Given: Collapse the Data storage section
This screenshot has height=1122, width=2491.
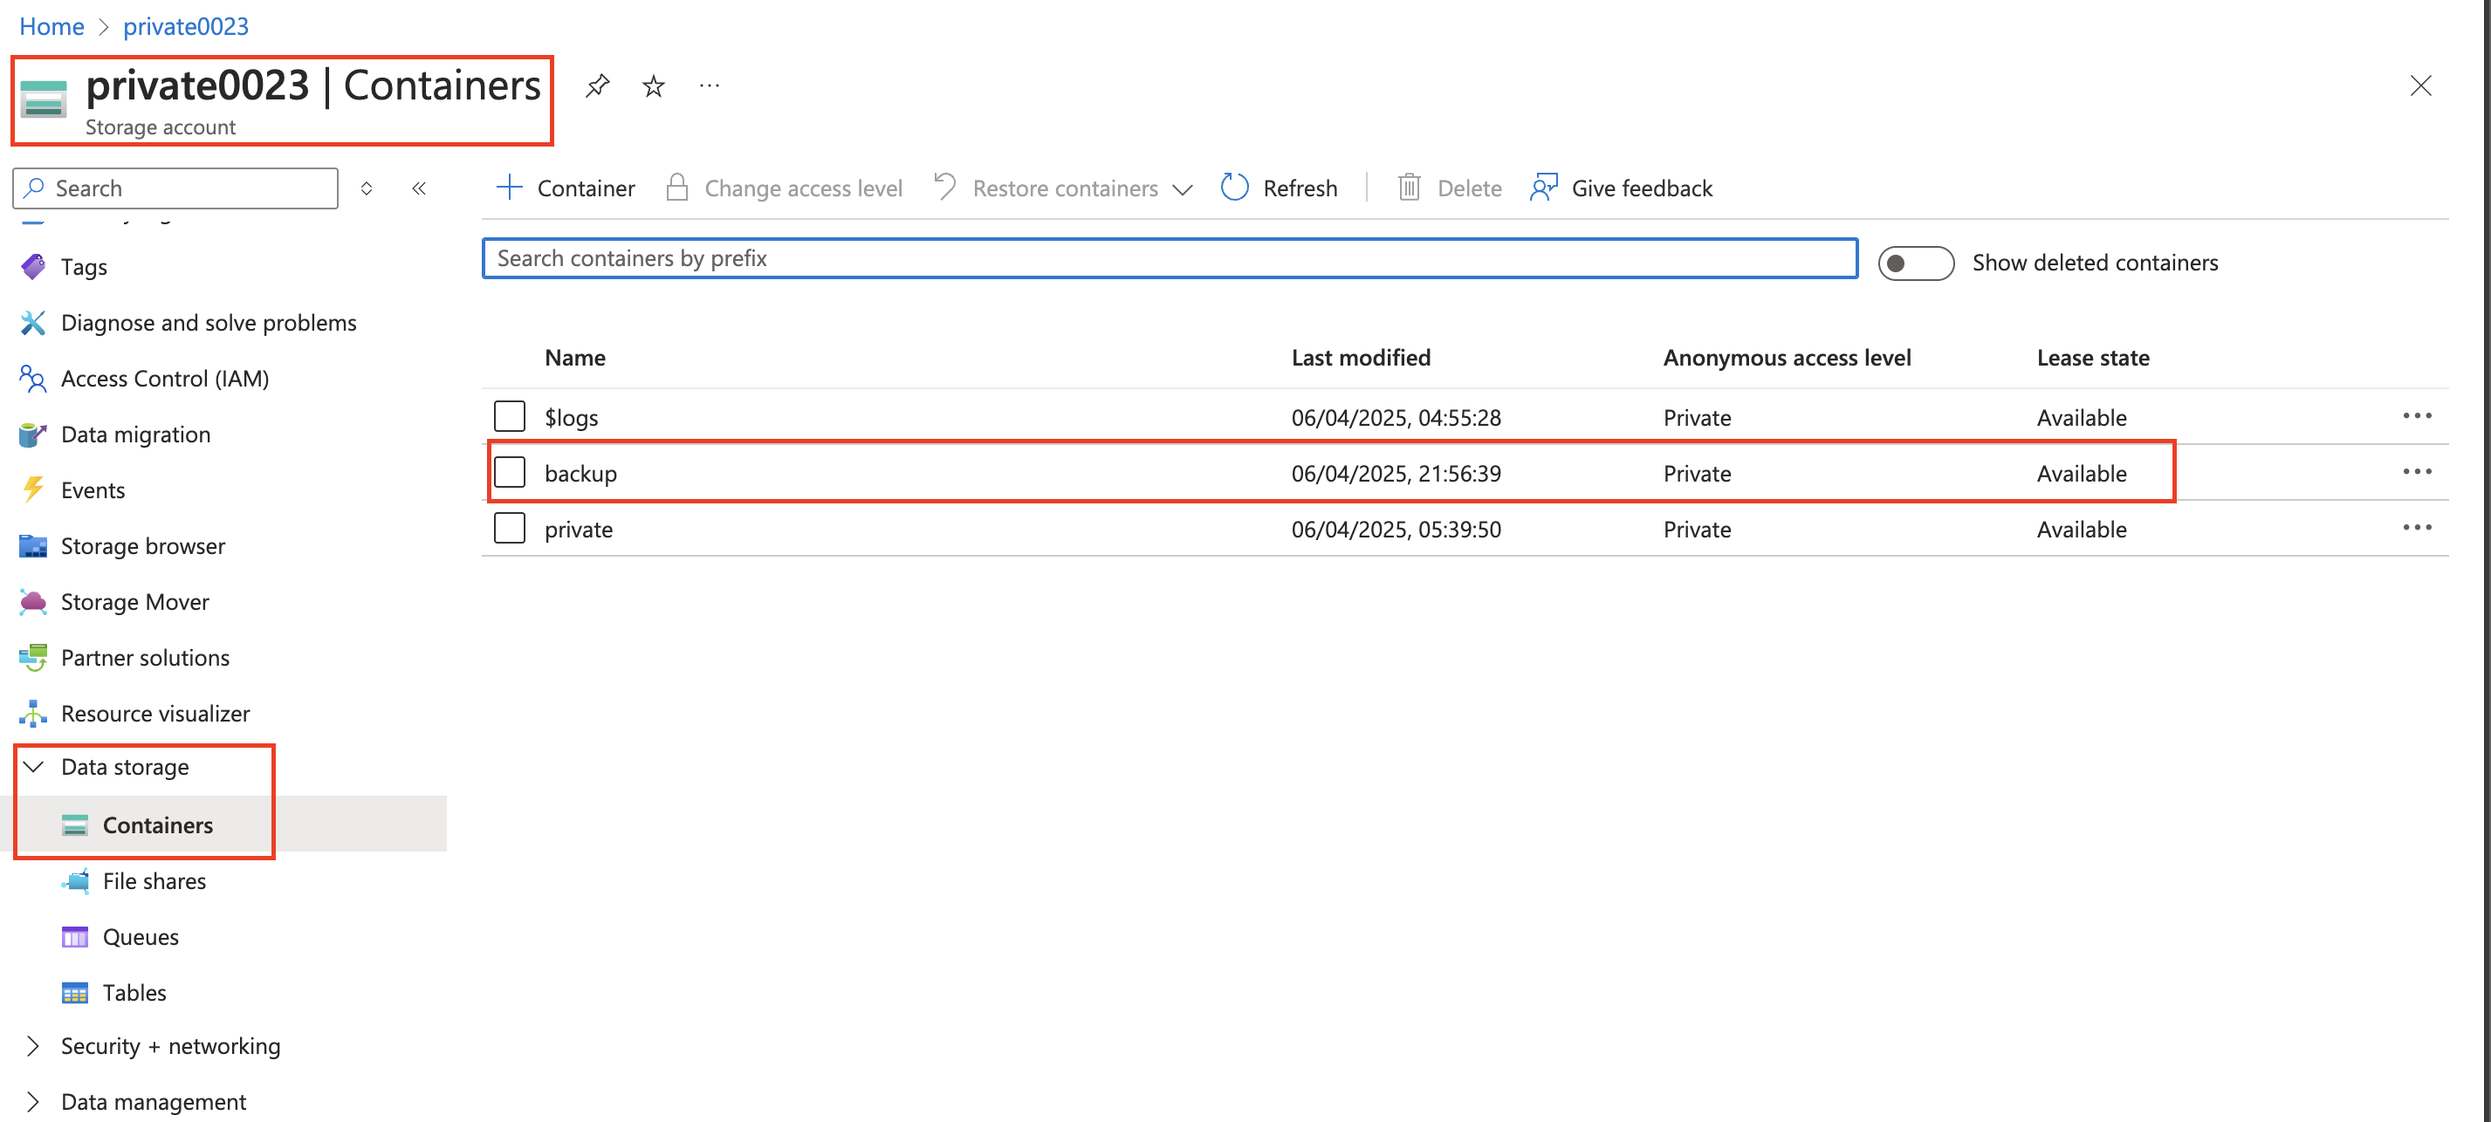Looking at the screenshot, I should coord(33,767).
